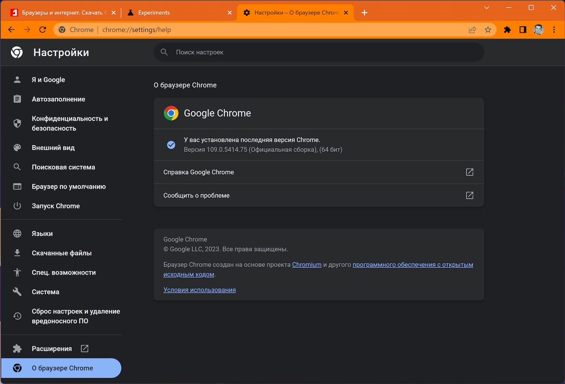Open a new tab with the plus button
Viewport: 565px width, 384px height.
click(364, 12)
